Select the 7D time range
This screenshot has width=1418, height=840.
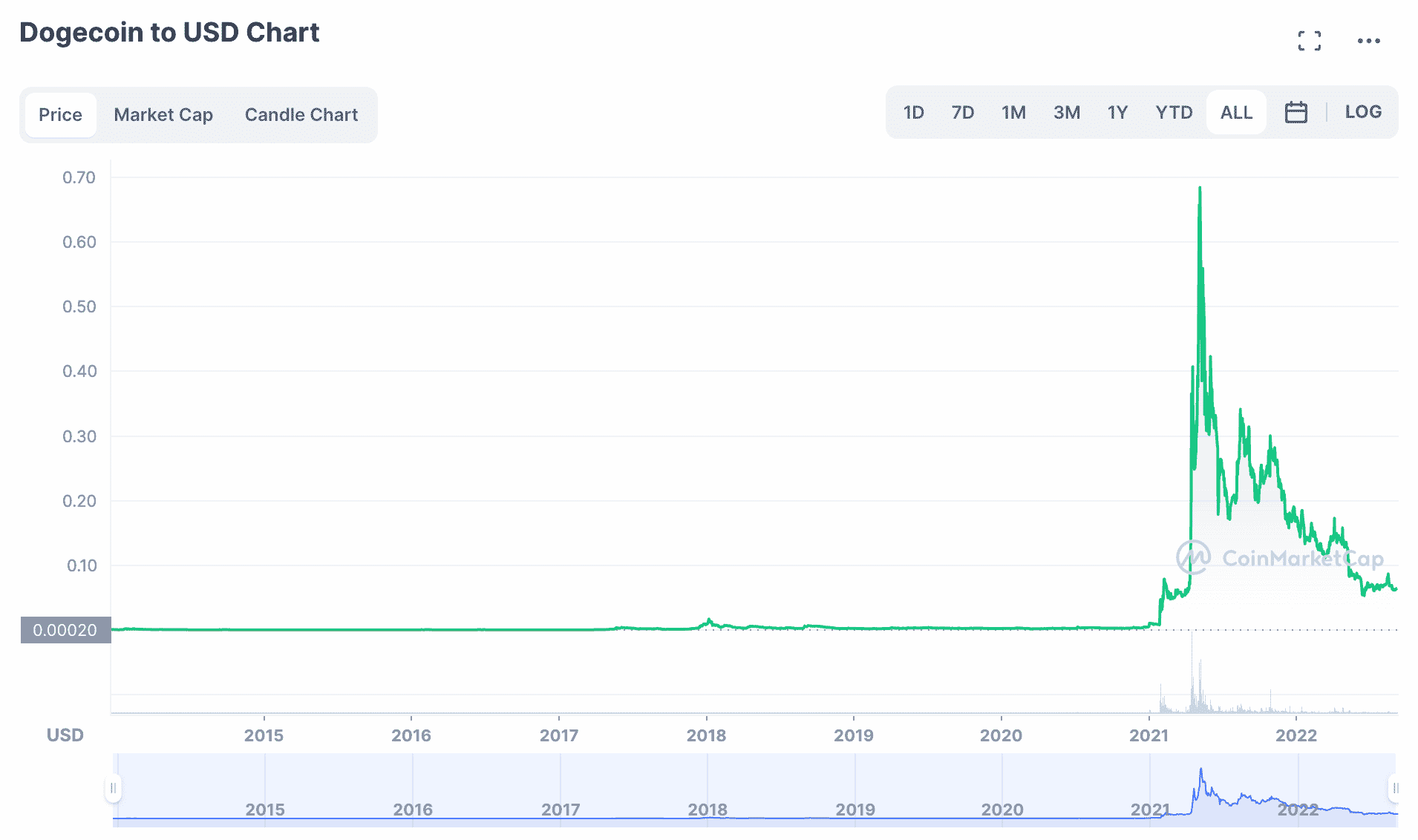963,112
